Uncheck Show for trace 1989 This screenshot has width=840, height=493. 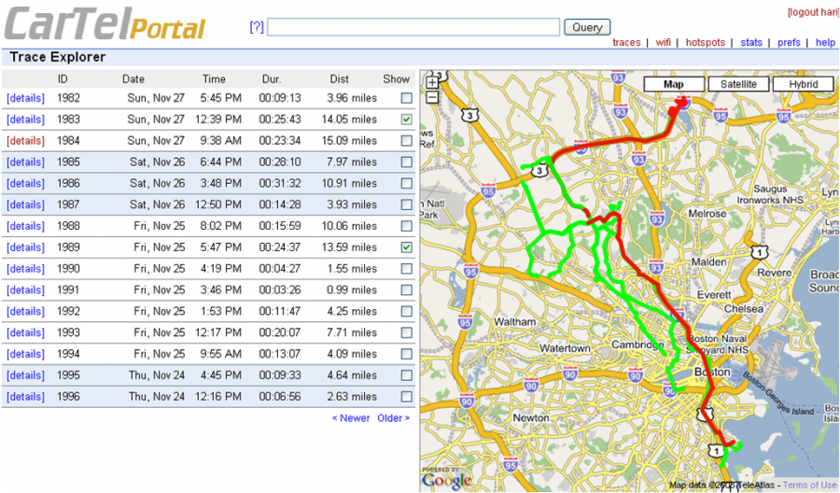click(407, 247)
